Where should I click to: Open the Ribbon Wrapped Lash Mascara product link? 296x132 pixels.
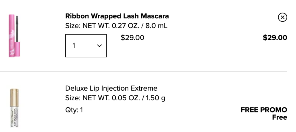tap(117, 16)
